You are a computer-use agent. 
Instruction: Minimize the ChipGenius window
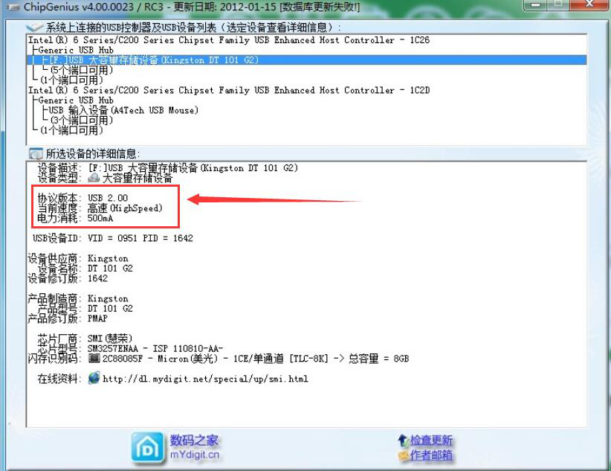pos(535,4)
